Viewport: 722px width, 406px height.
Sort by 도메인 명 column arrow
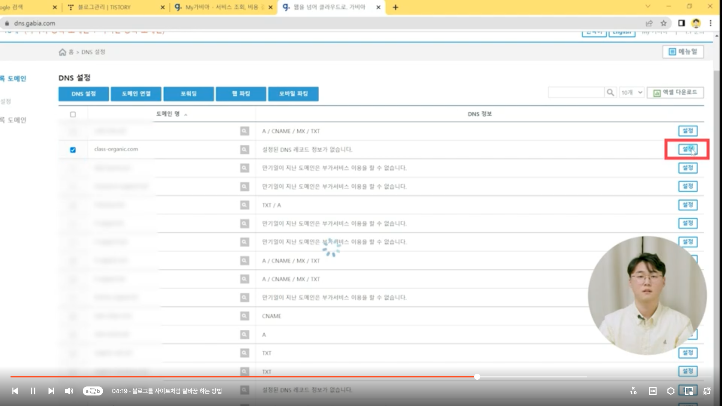pos(186,115)
